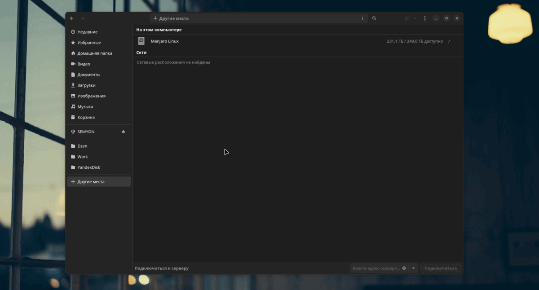Click the Ввести адрес сервера field
The height and width of the screenshot is (290, 539).
tap(379, 268)
